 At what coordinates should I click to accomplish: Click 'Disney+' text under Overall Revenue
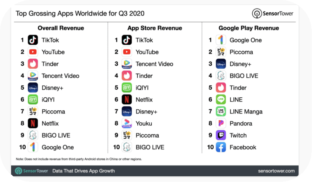53,88
